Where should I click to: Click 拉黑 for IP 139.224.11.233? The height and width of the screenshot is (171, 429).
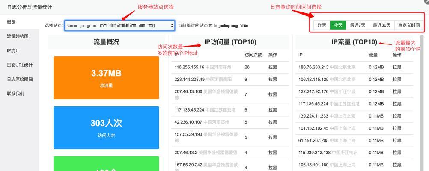pos(397,116)
